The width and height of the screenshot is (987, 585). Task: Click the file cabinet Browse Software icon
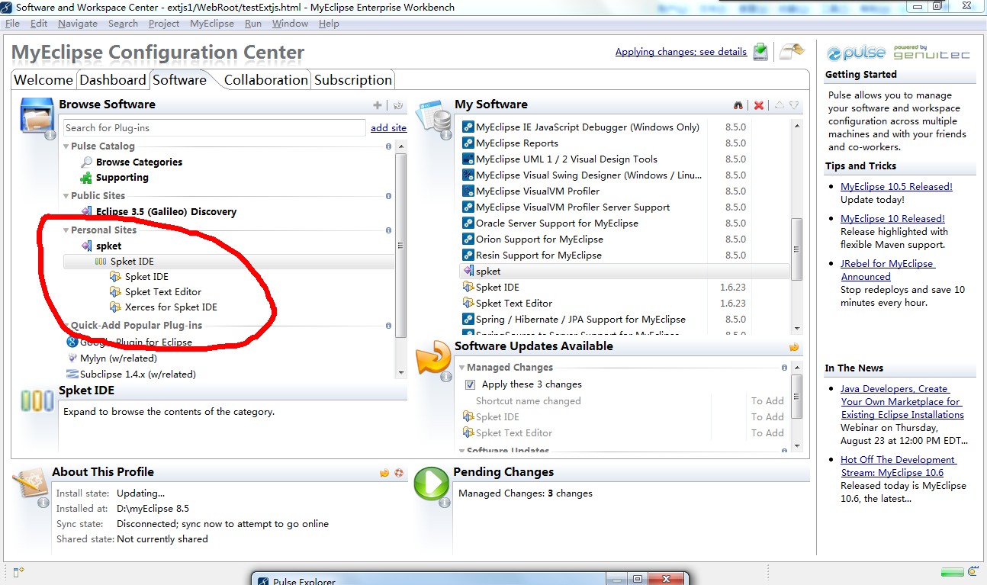[37, 117]
